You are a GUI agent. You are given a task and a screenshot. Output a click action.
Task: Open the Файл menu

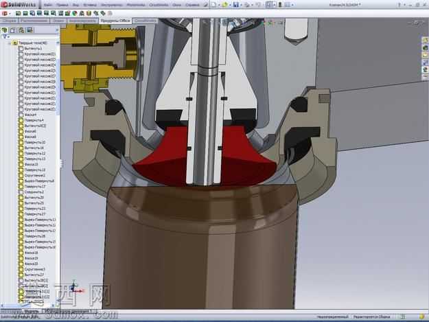48,5
